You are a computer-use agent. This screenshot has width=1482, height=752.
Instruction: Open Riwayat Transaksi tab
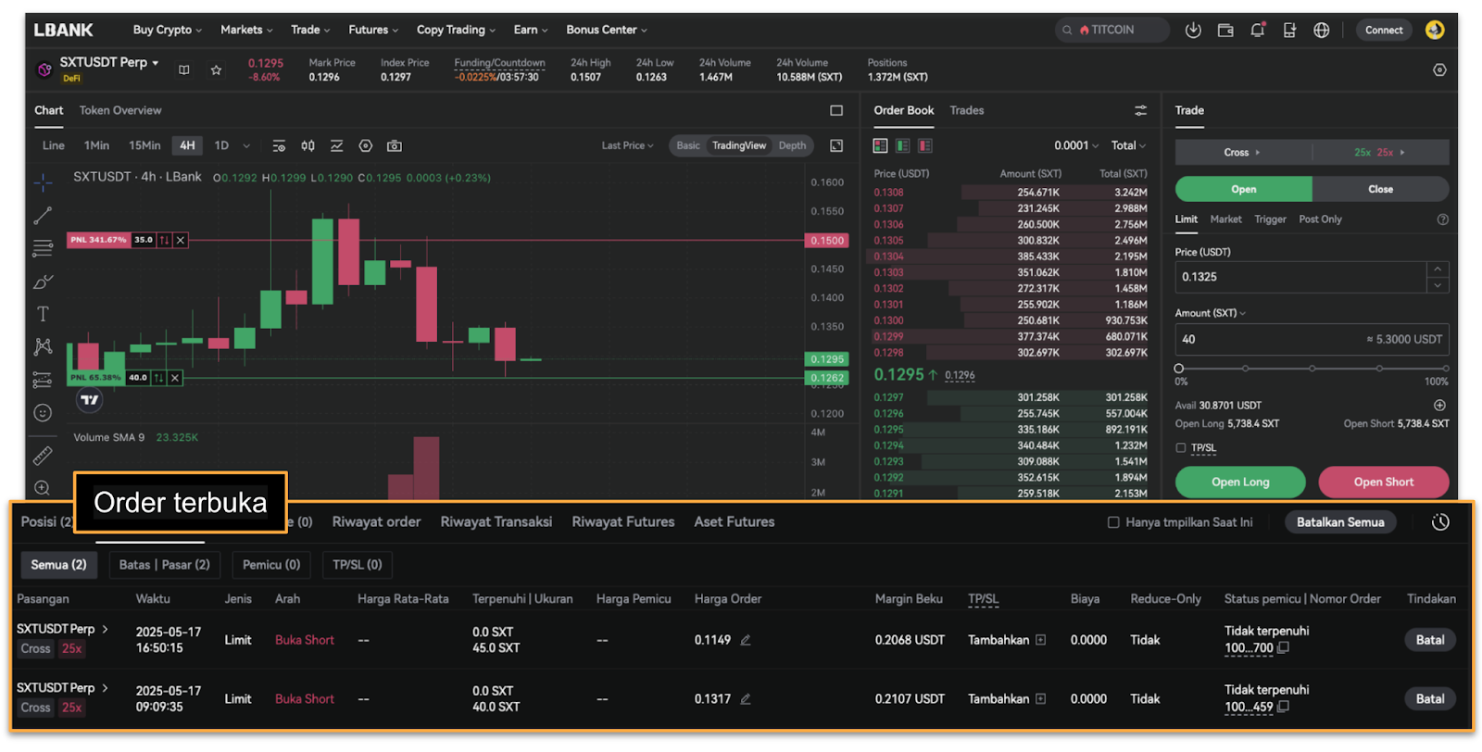(496, 522)
